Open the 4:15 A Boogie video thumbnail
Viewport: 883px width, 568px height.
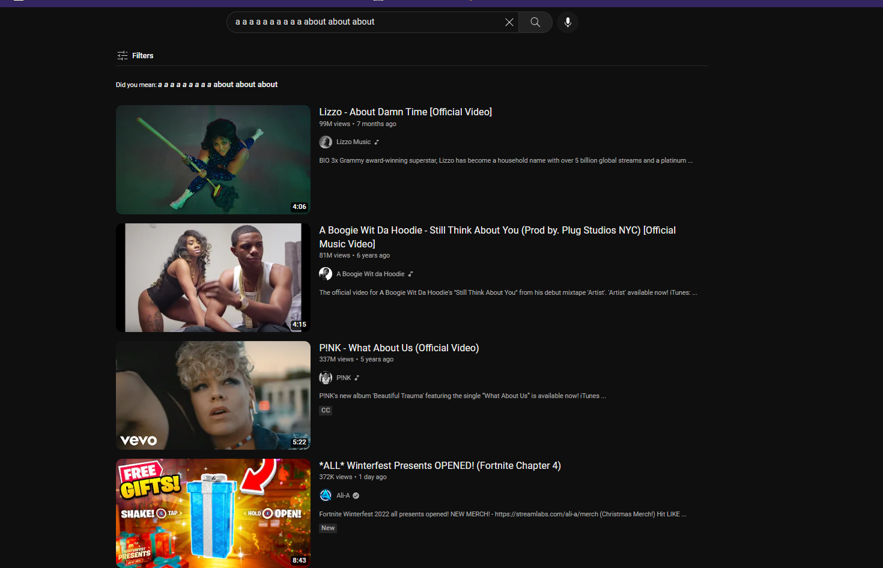pyautogui.click(x=213, y=277)
